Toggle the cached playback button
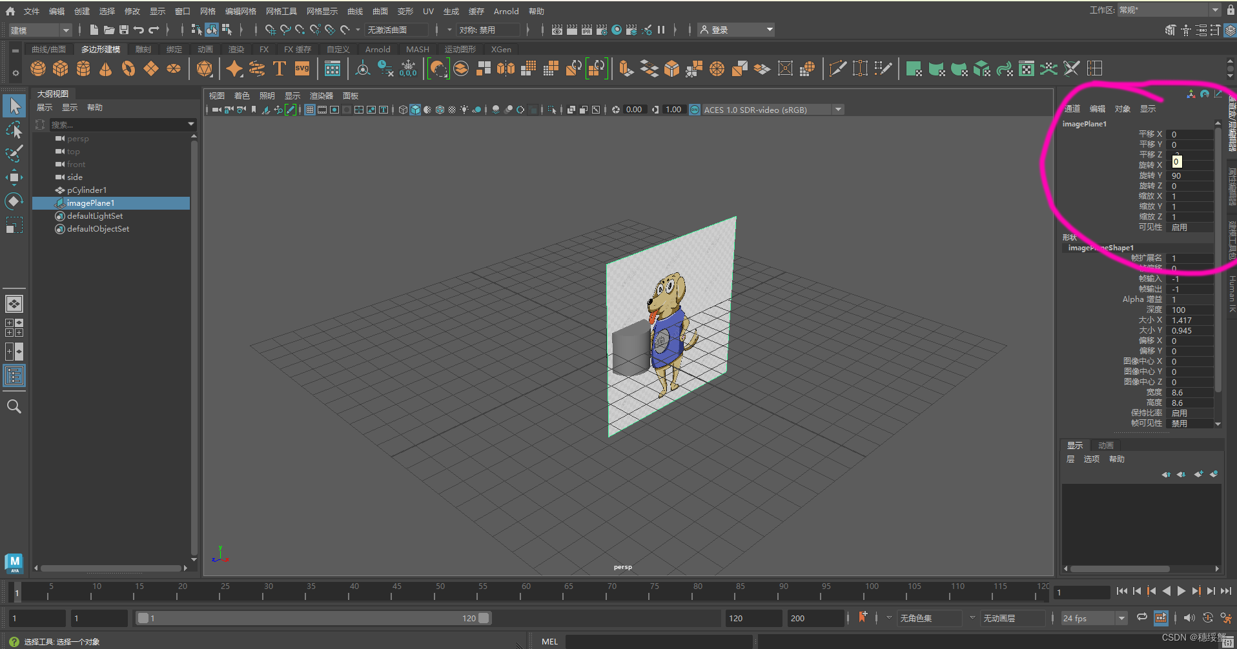Viewport: 1237px width, 649px height. coord(1161,617)
